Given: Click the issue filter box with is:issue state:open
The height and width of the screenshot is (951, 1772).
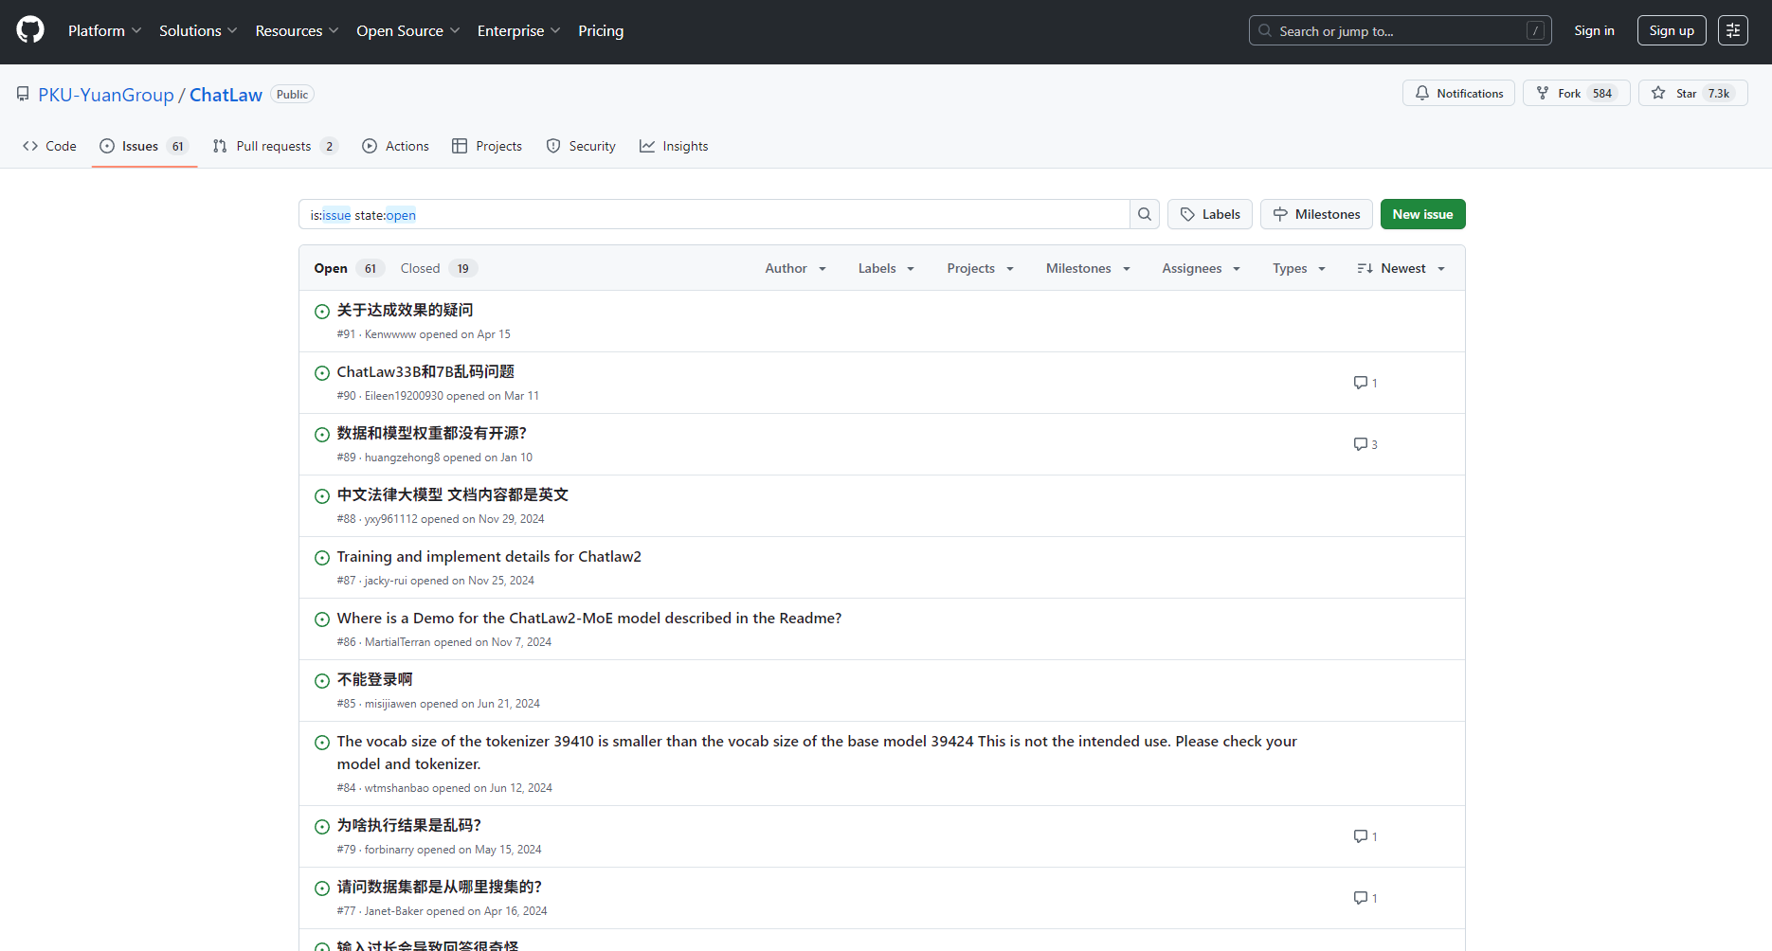Looking at the screenshot, I should click(x=714, y=214).
